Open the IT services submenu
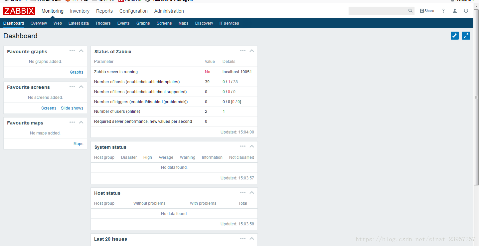Image resolution: width=479 pixels, height=246 pixels. point(229,23)
